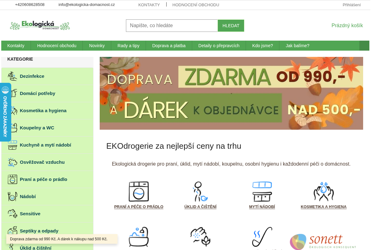Click the Sensitive category icon
The image size is (375, 250).
click(12, 214)
